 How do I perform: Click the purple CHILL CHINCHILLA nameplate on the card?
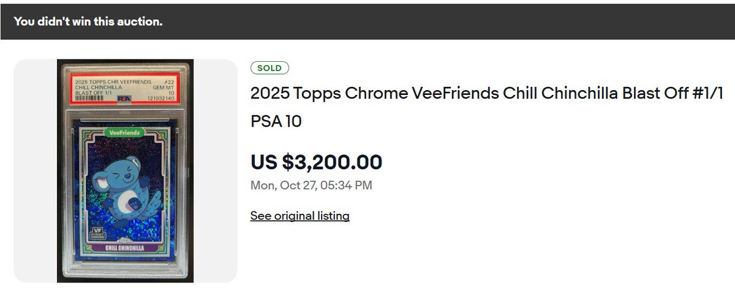126,248
